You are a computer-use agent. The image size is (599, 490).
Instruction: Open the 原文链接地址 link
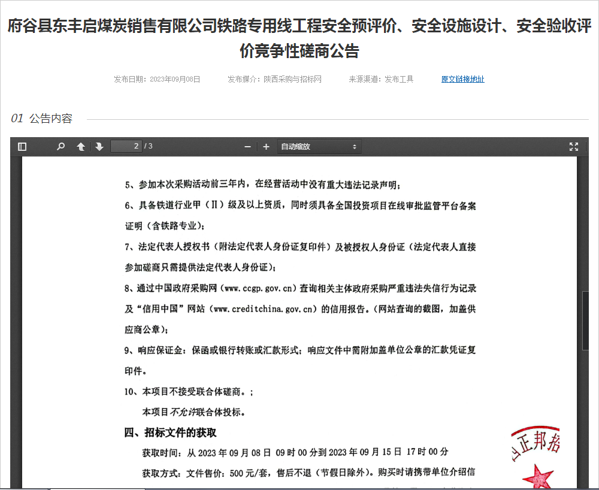462,79
